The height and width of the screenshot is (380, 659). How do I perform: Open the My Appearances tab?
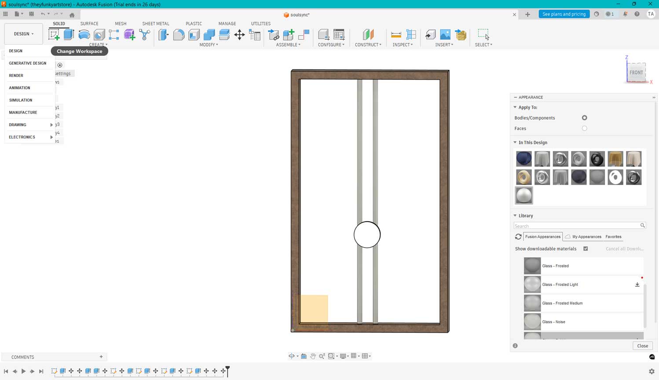pyautogui.click(x=583, y=237)
